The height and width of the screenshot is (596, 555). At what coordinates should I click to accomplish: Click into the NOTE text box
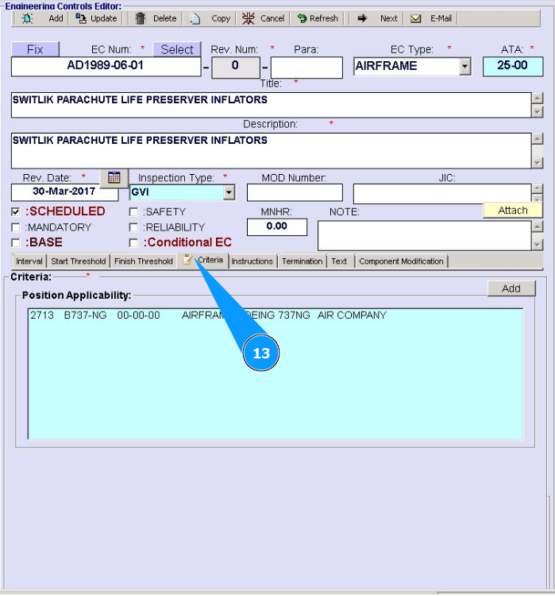424,236
